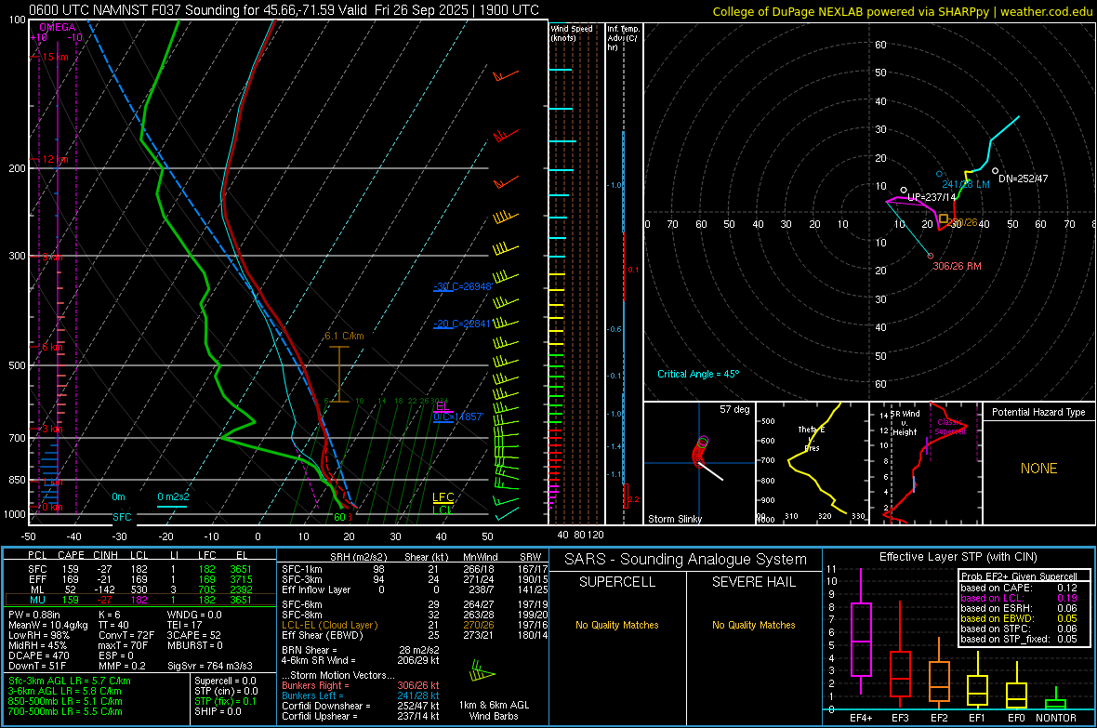Click the Bunkers Left storm motion line
Screen dimensions: 1097x728
(x=361, y=695)
